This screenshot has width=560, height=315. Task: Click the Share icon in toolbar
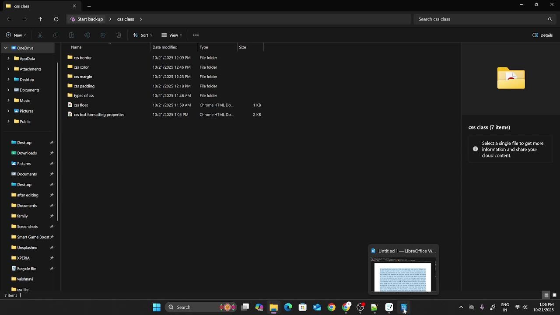[x=103, y=35]
